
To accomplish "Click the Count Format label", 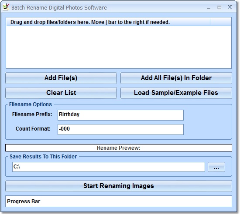I will (33, 129).
